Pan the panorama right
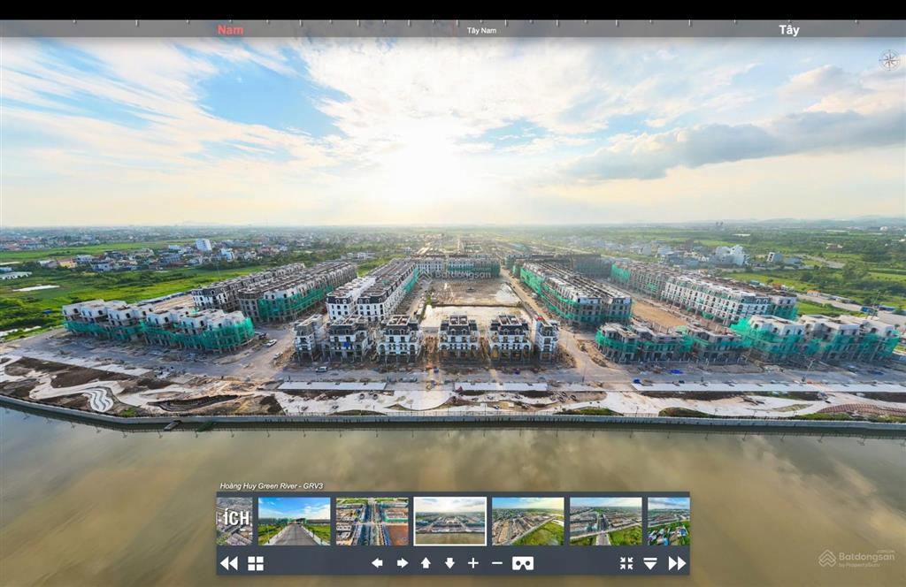 coord(402,563)
